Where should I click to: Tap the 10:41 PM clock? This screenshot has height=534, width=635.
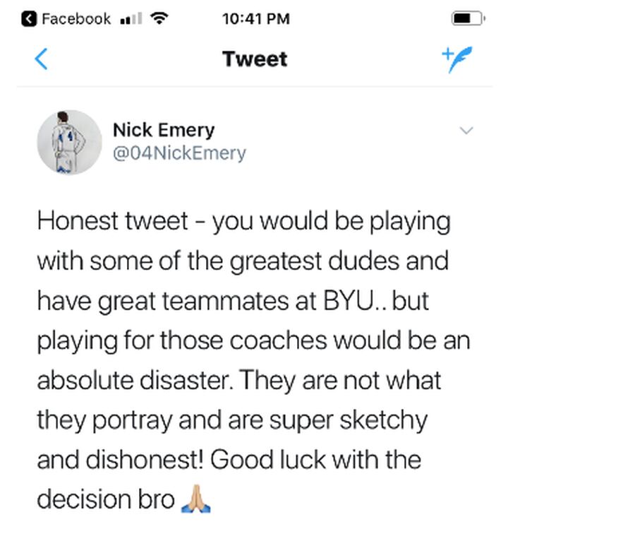tap(255, 19)
